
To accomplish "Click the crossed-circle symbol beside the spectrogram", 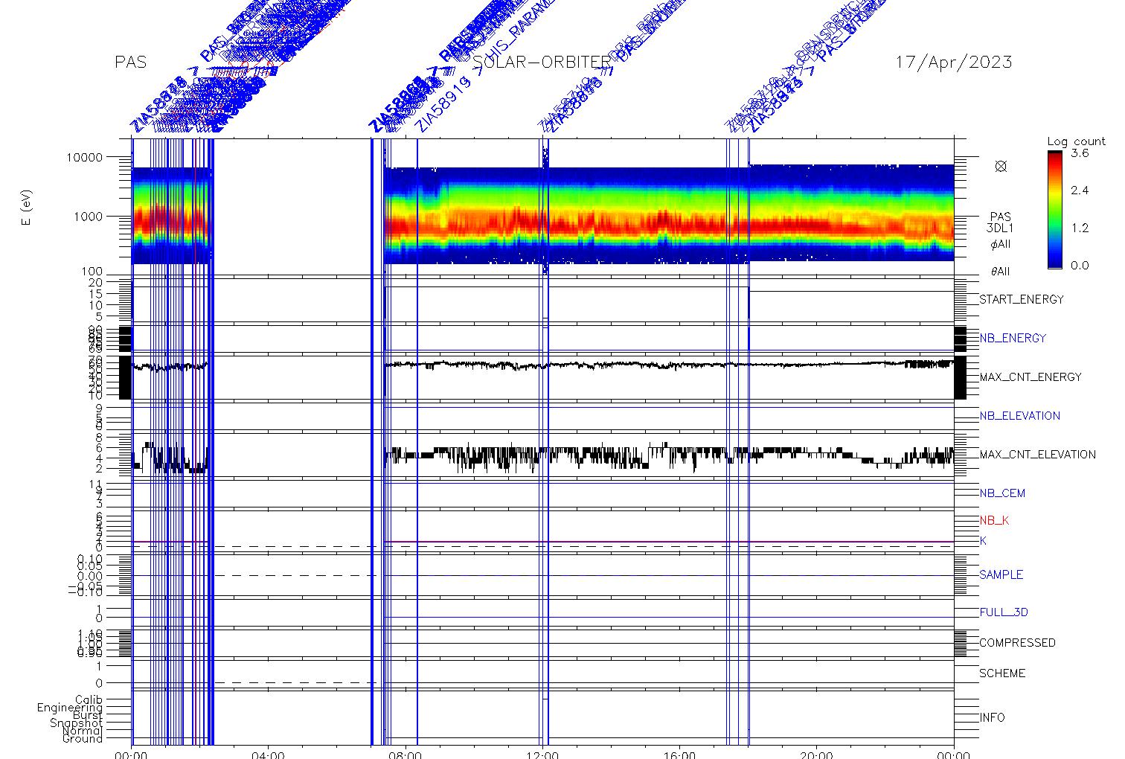I will pos(1001,167).
